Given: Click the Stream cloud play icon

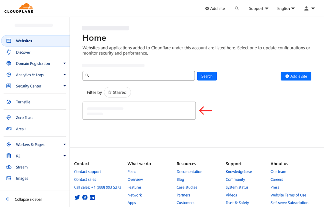Looking at the screenshot, I should [x=9, y=167].
